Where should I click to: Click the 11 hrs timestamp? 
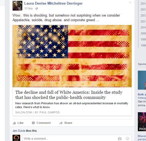tap(28, 8)
